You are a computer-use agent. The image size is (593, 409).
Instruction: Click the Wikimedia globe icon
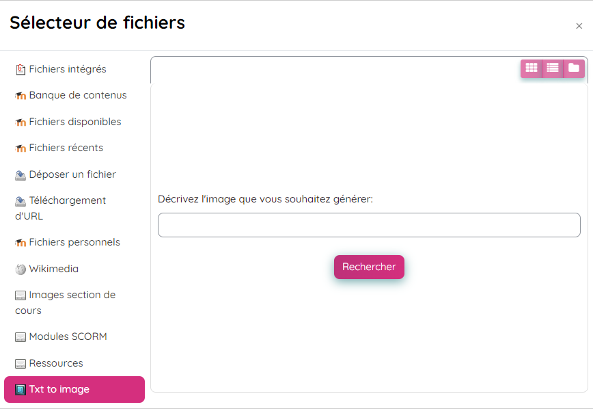(x=20, y=269)
